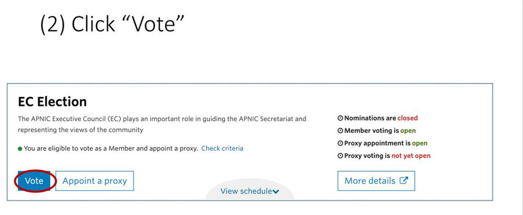Select the EC Election heading
523x215 pixels.
[52, 101]
